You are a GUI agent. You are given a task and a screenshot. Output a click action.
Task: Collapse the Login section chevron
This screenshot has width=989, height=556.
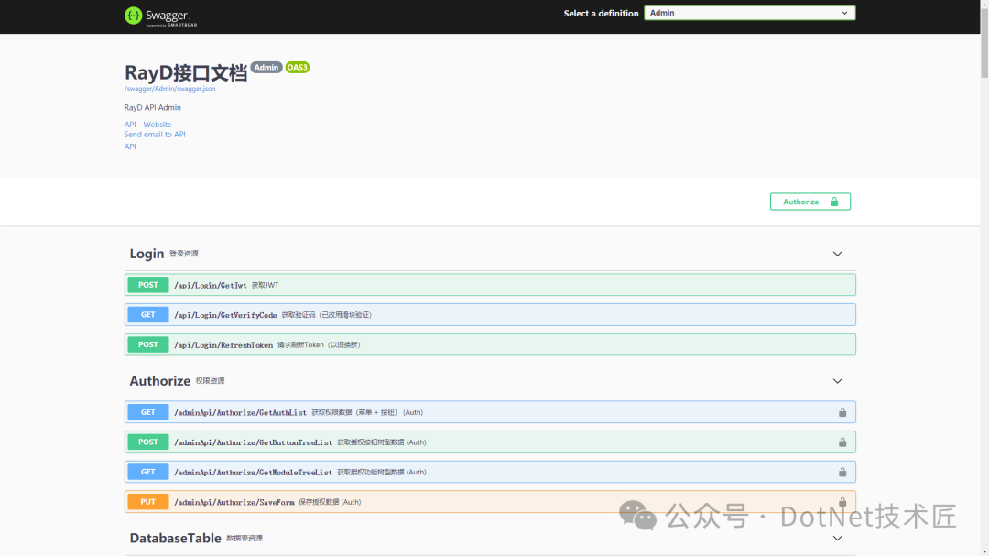point(837,254)
